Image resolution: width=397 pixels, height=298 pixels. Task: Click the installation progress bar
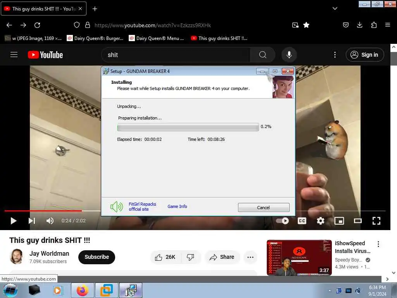pos(188,127)
